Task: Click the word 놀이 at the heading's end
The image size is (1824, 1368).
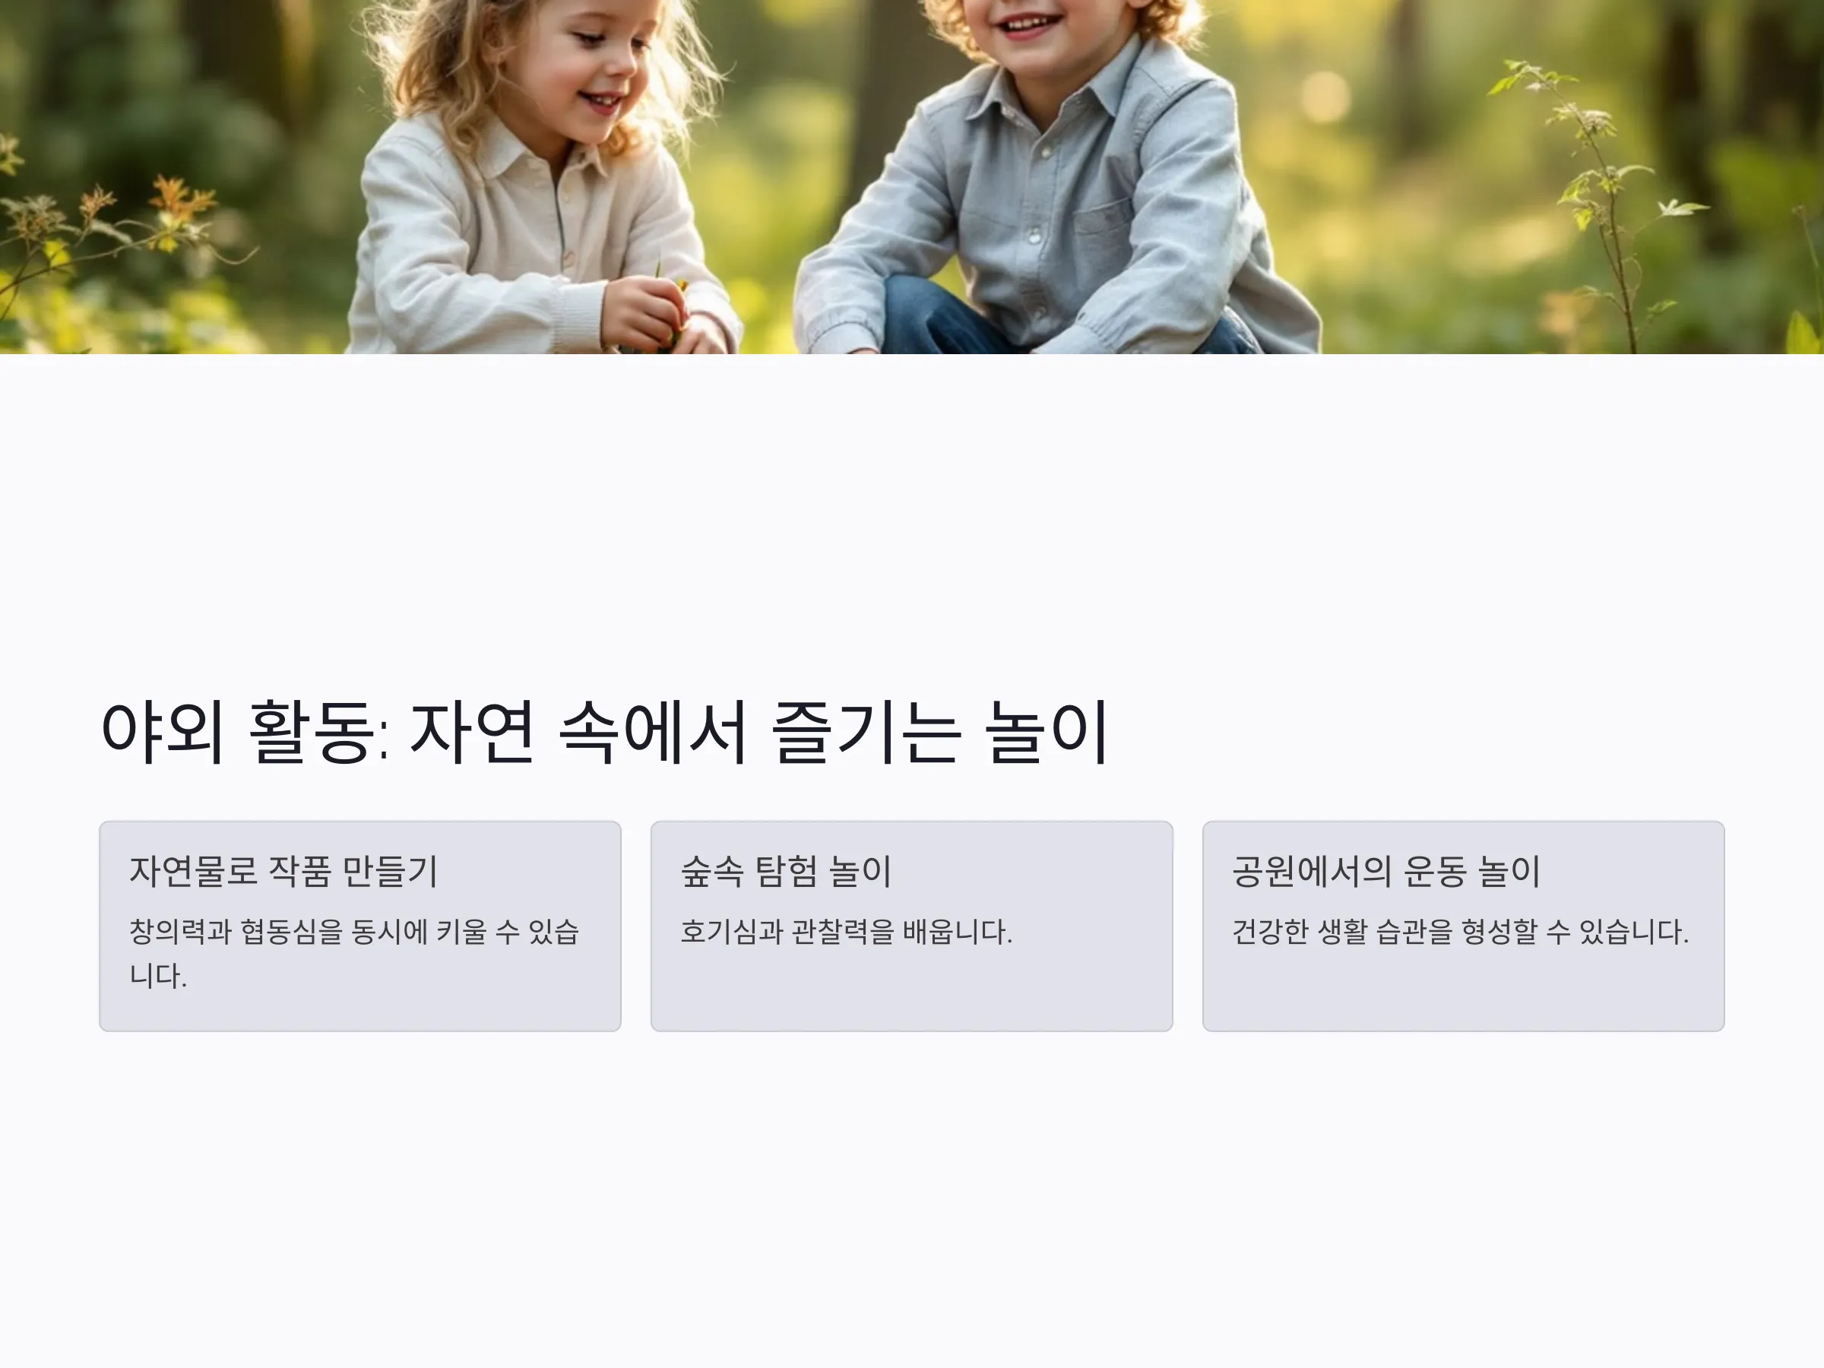Action: click(x=1048, y=731)
